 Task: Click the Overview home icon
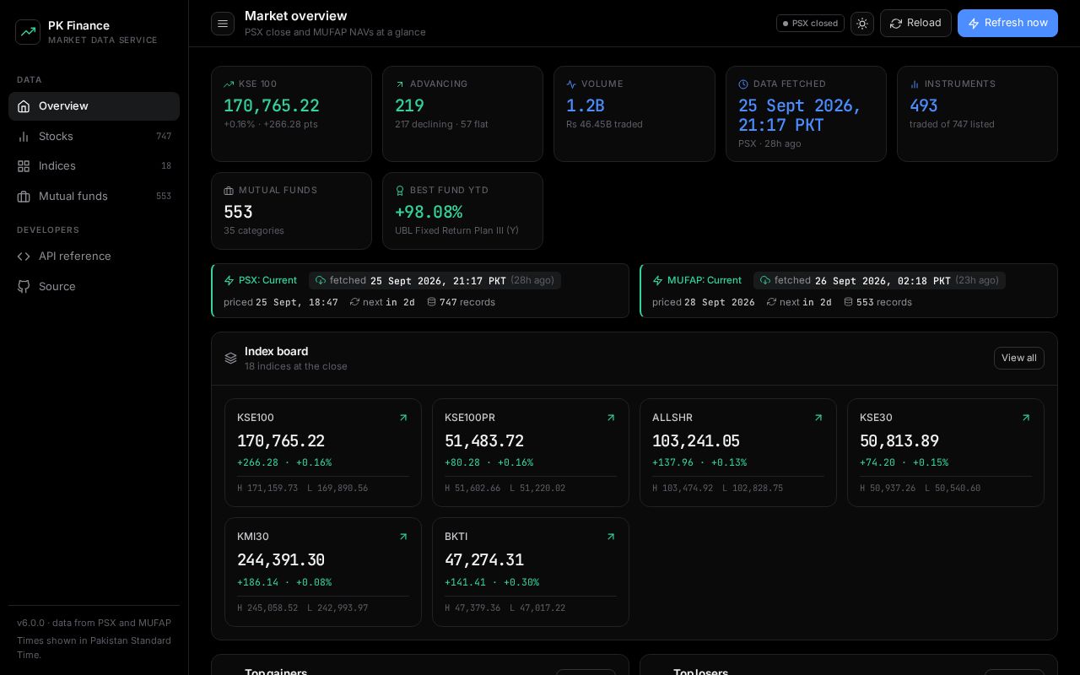pos(24,106)
